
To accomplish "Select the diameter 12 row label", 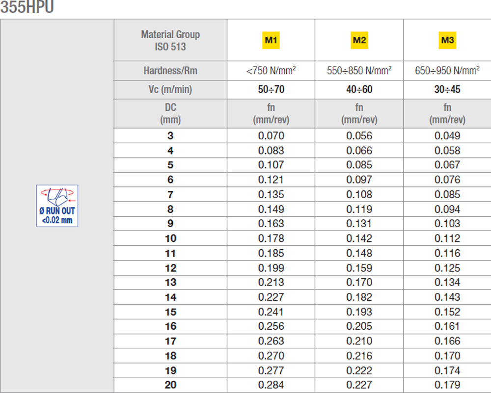I will (171, 268).
